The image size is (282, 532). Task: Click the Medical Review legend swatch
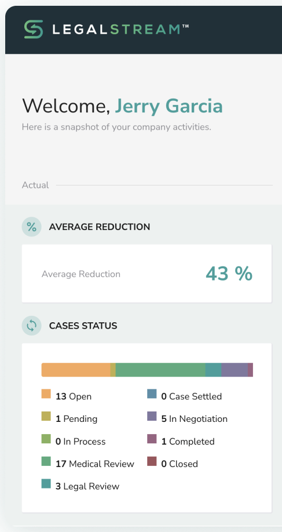46,461
